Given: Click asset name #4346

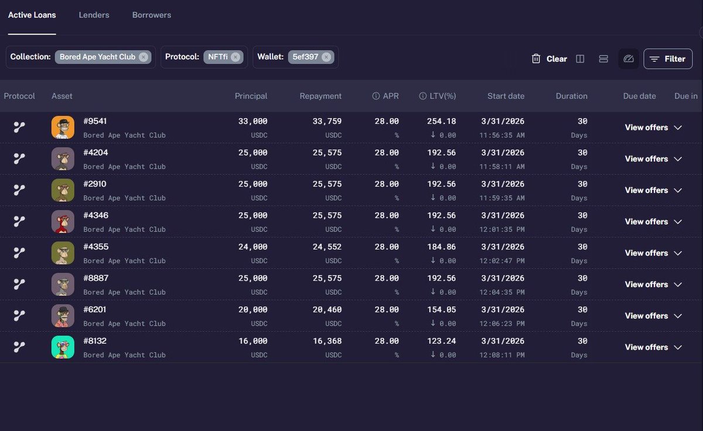Looking at the screenshot, I should pyautogui.click(x=95, y=215).
